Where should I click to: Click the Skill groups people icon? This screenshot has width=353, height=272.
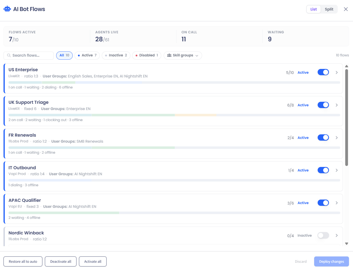coord(169,55)
